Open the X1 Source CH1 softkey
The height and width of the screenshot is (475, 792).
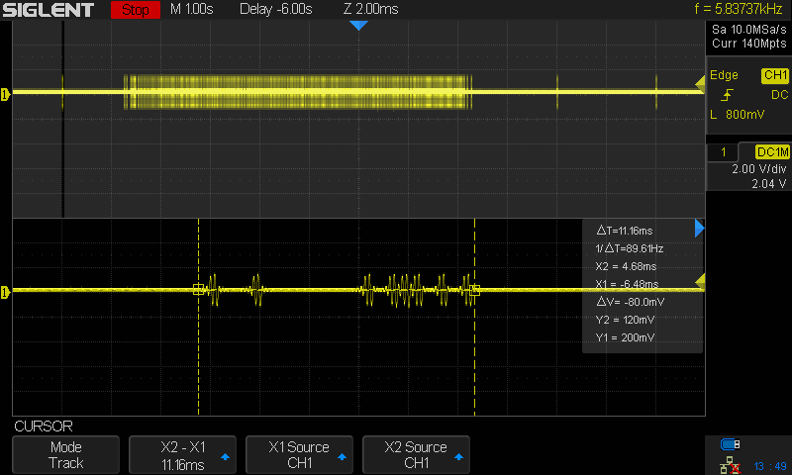pos(299,455)
